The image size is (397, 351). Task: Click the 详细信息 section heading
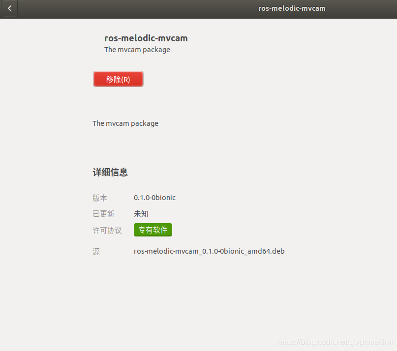pos(110,172)
